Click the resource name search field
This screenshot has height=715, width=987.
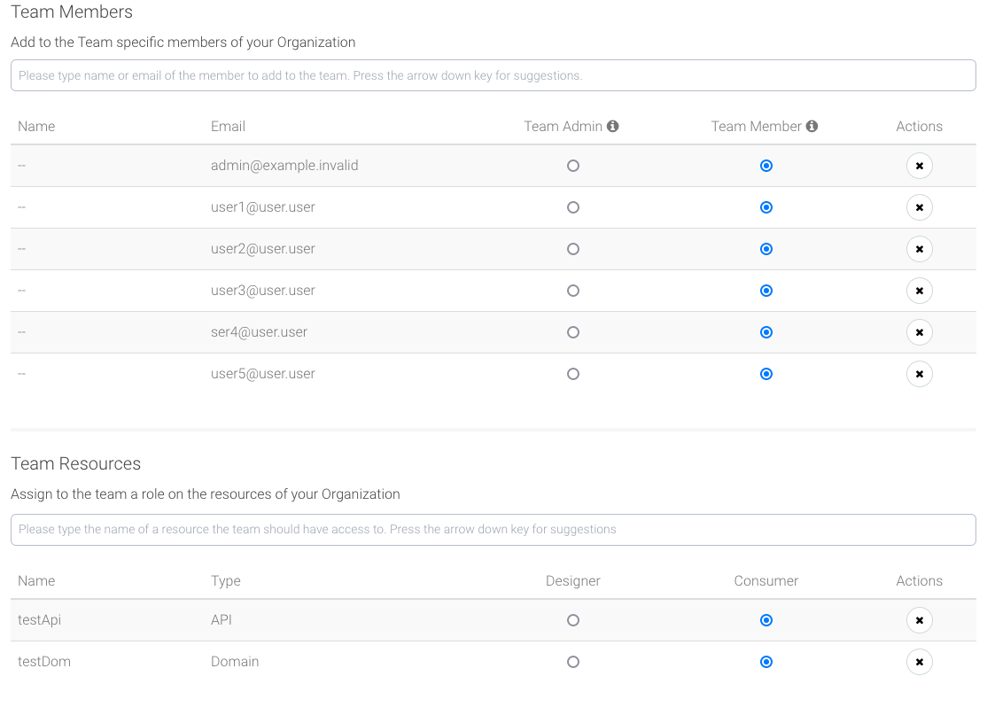(x=493, y=530)
